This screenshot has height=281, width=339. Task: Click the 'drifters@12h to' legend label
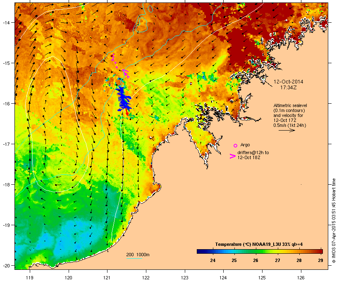tap(253, 152)
